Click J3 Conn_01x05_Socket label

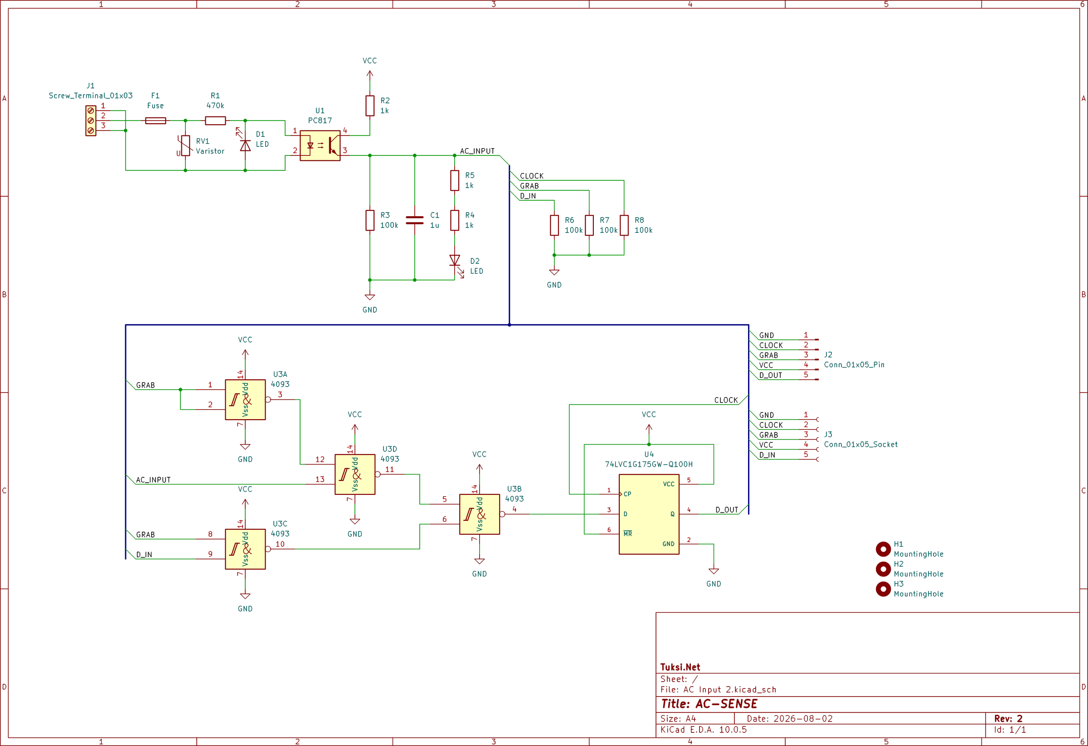860,444
